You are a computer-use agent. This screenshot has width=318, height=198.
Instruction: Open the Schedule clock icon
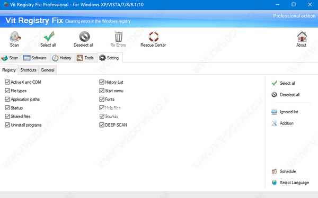tap(274, 172)
